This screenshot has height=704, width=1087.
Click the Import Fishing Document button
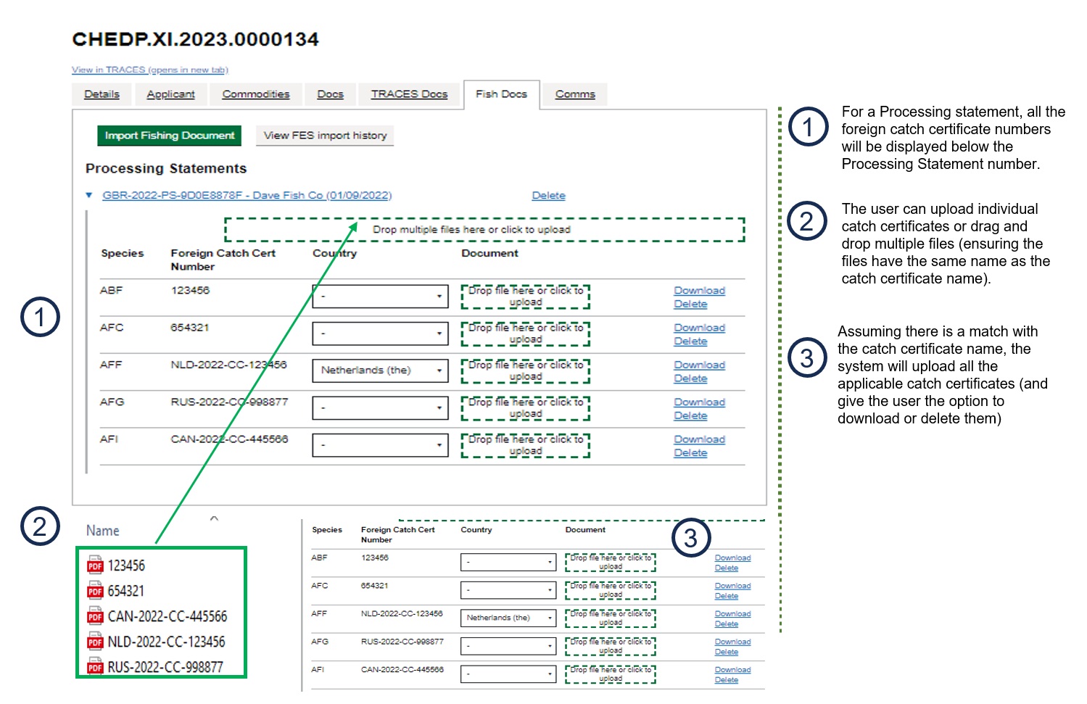170,136
